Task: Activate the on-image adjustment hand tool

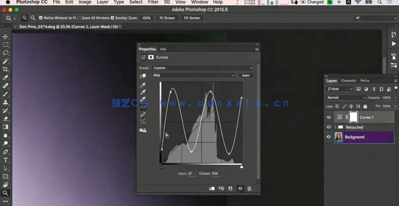Action: tap(143, 76)
